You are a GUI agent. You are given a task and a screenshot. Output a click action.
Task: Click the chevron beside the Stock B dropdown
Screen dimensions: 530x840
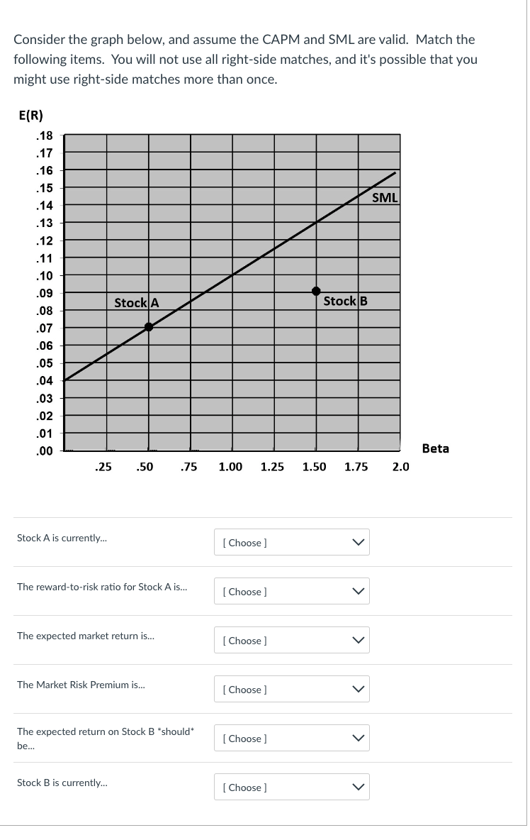[356, 787]
